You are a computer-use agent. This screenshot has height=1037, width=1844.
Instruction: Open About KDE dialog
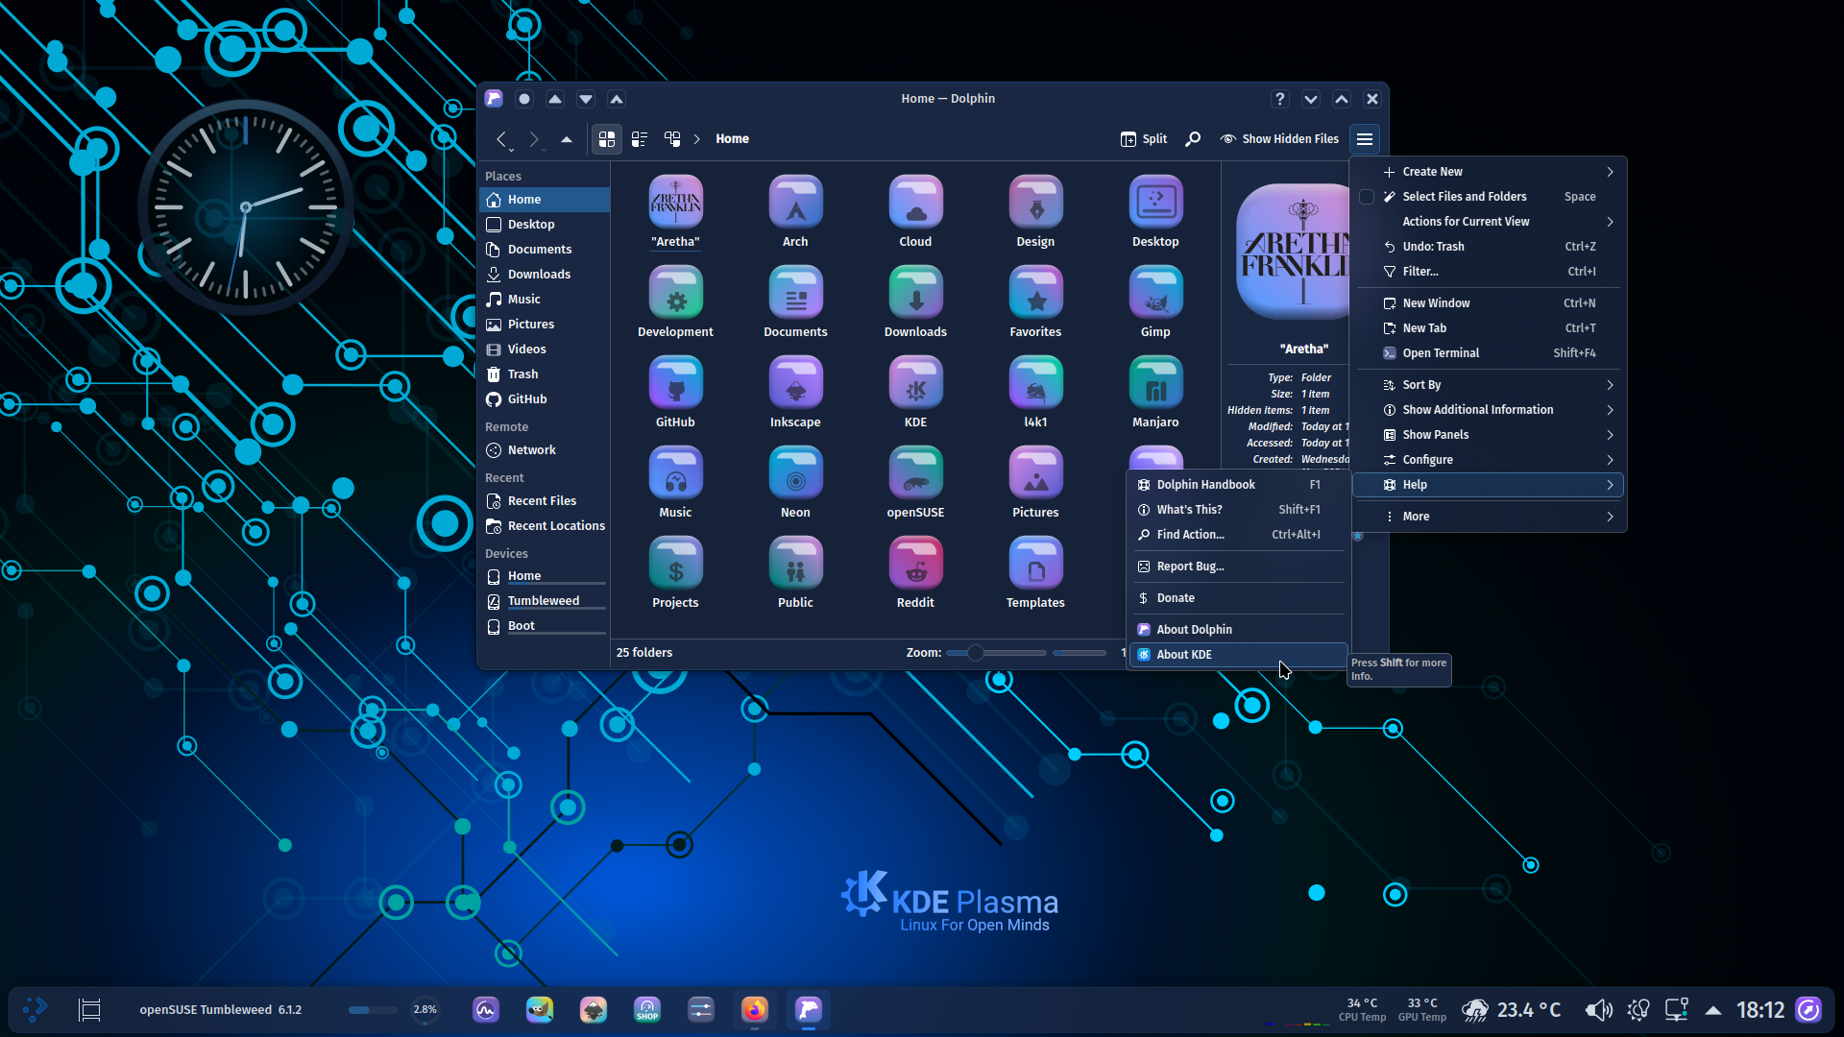click(1239, 655)
